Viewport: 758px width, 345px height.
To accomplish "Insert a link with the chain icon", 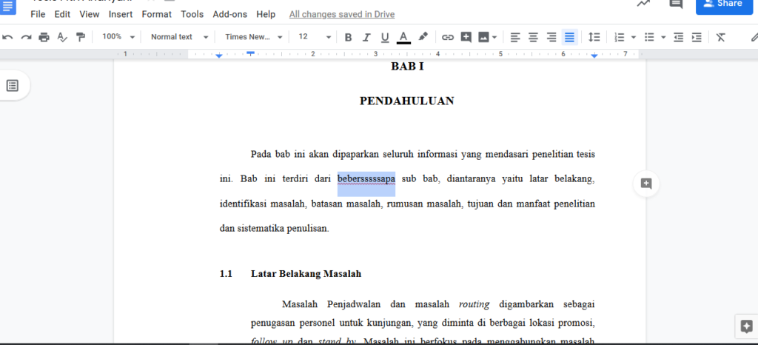I will tap(448, 37).
